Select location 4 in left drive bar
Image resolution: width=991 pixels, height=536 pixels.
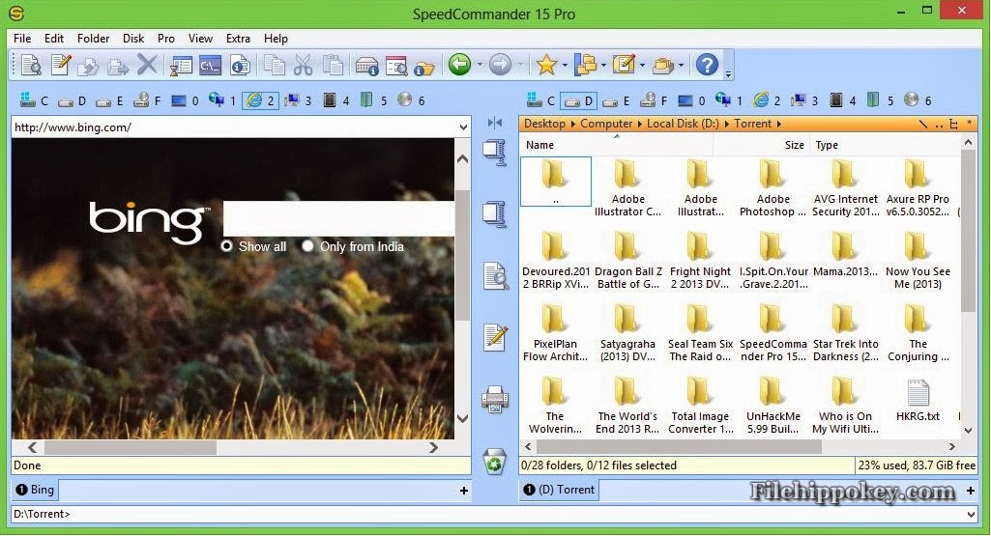click(335, 100)
